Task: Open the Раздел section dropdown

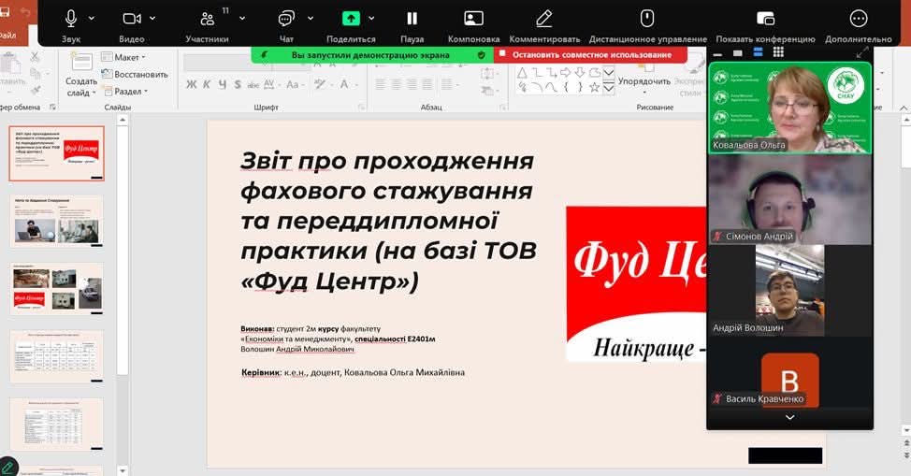Action: coord(128,92)
